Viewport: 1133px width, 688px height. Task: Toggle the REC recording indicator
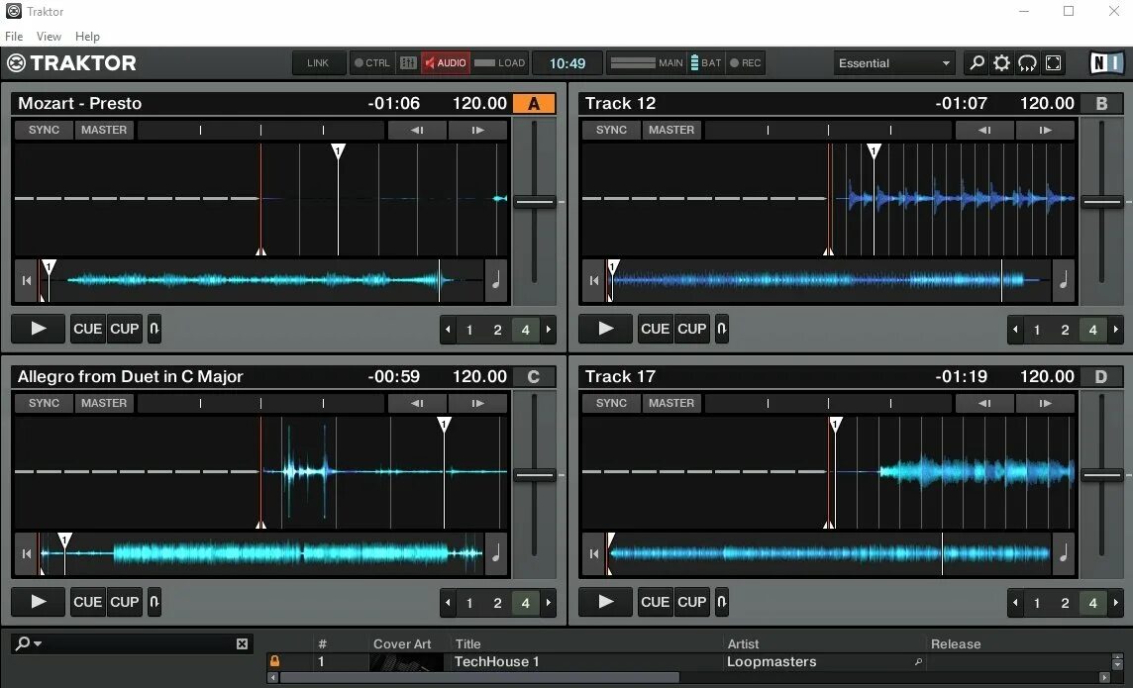[x=745, y=63]
